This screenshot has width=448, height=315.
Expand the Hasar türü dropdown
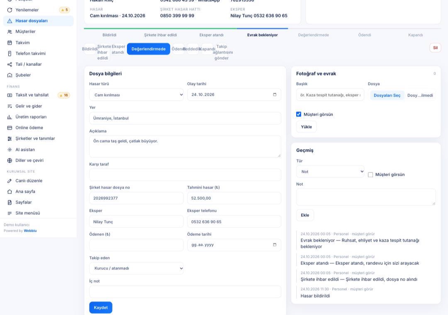[x=136, y=95]
